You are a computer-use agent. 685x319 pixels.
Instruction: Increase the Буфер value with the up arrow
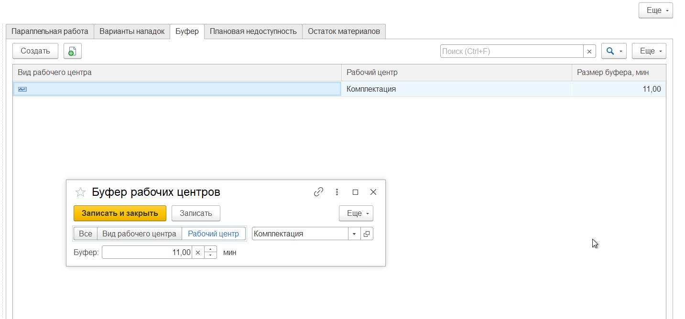coord(210,249)
